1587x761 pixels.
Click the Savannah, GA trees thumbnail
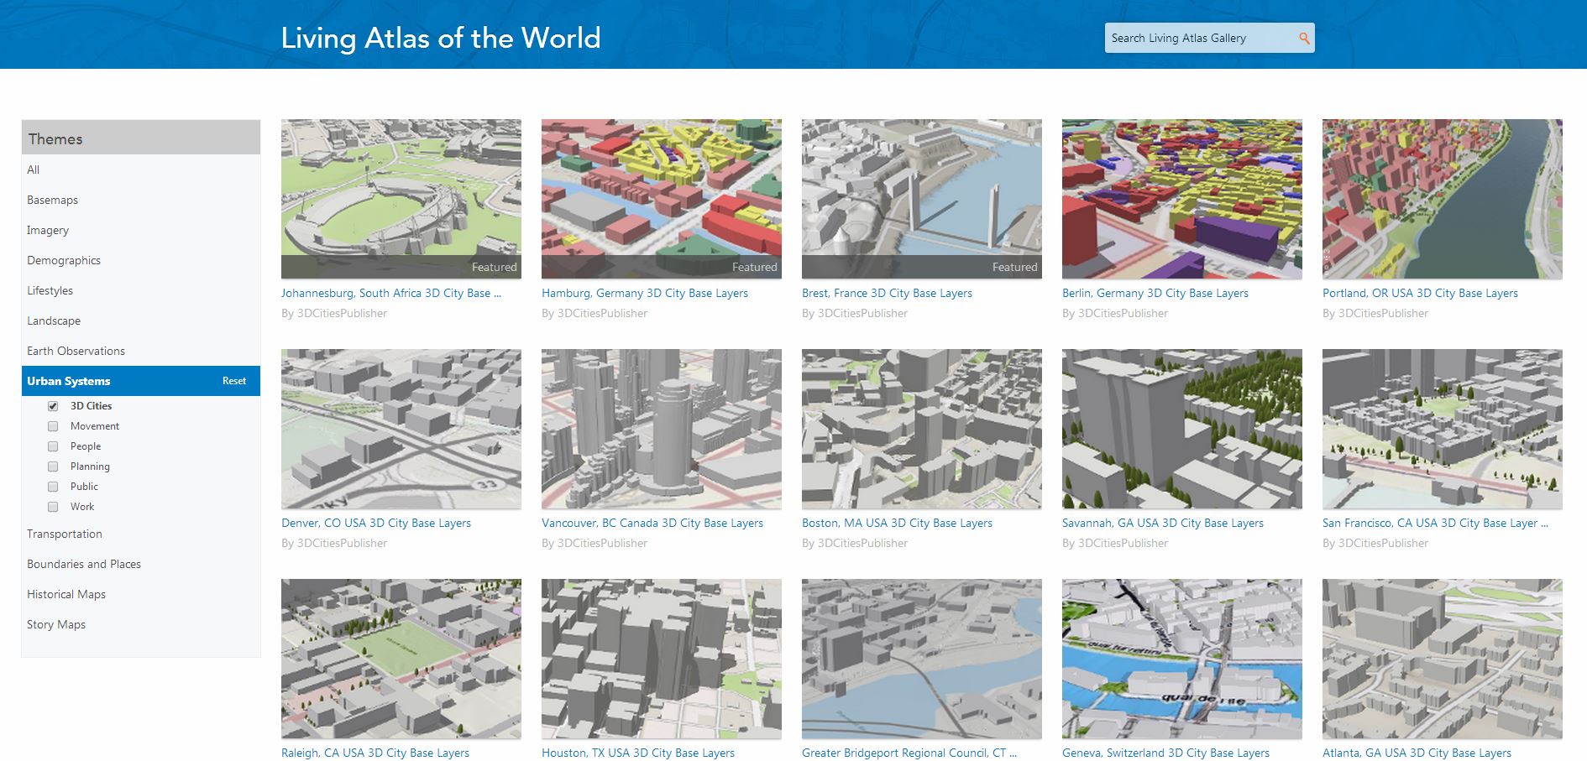pyautogui.click(x=1182, y=429)
